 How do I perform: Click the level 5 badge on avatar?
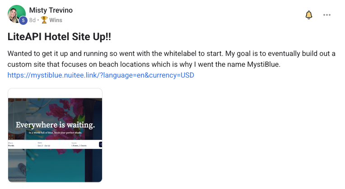coord(23,20)
